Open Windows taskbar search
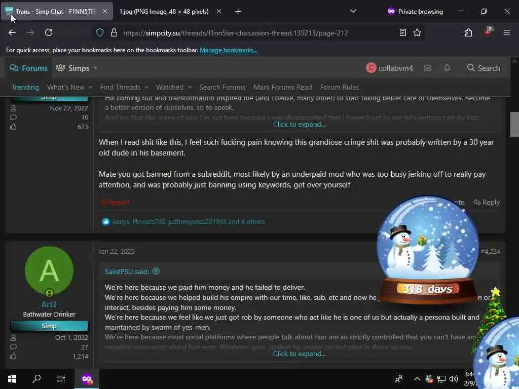This screenshot has width=519, height=389. click(x=36, y=379)
